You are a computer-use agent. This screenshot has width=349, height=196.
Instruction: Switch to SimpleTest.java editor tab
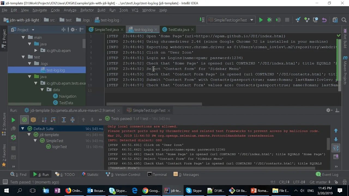tap(106, 29)
